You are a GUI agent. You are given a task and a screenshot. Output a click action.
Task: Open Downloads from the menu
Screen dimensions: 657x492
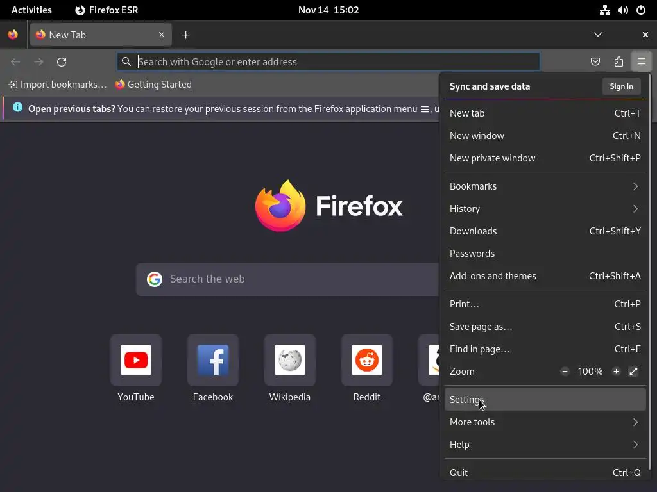click(x=545, y=231)
